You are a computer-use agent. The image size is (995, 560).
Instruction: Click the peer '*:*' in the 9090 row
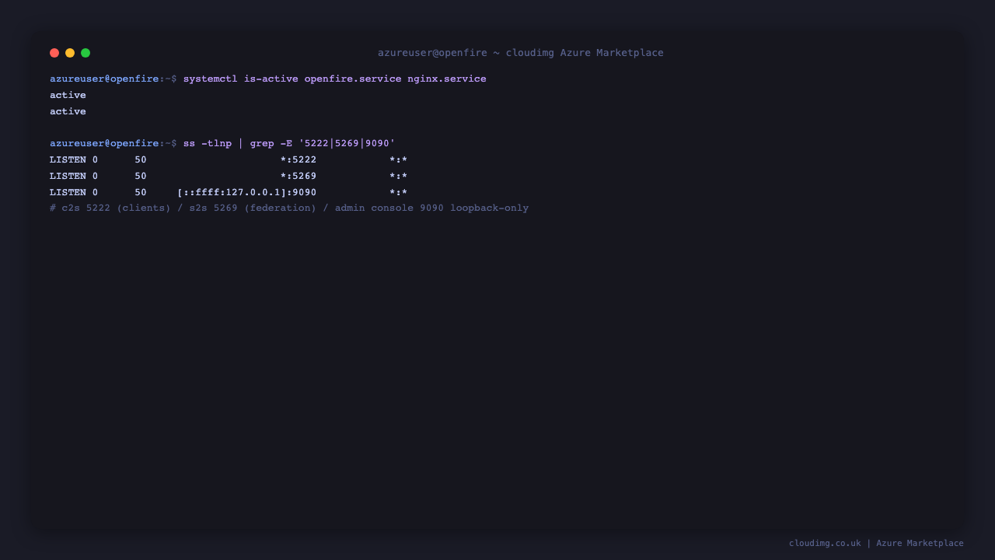click(399, 193)
